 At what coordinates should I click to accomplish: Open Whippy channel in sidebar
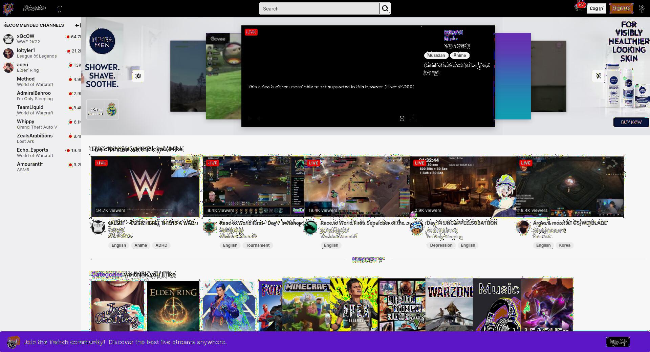(x=41, y=124)
